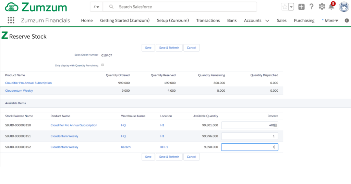Open the setup gear icon
The image size is (351, 184).
pyautogui.click(x=322, y=7)
